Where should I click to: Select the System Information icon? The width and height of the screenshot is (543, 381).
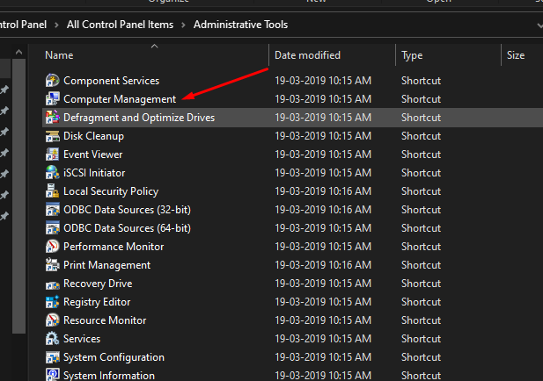pyautogui.click(x=52, y=375)
